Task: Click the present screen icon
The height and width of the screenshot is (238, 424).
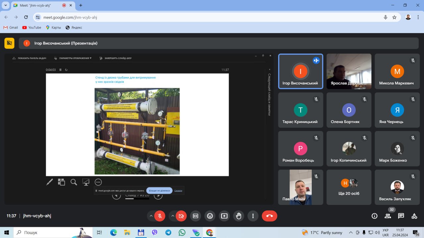Action: tap(224, 216)
